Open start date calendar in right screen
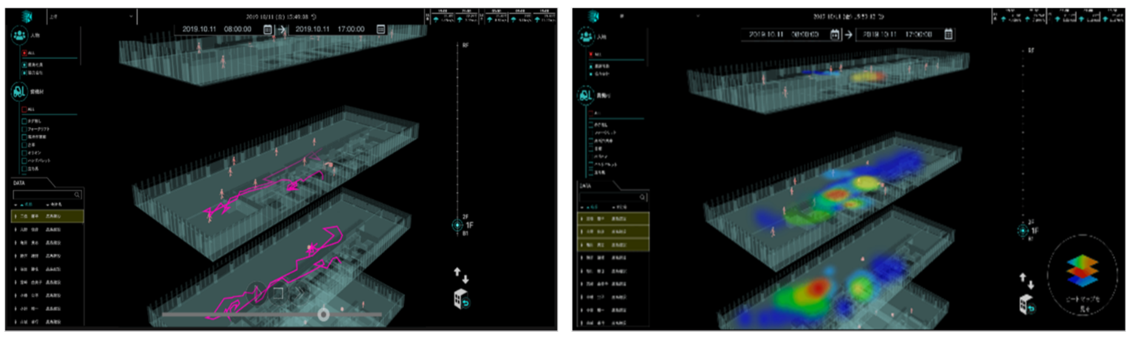 click(x=835, y=35)
